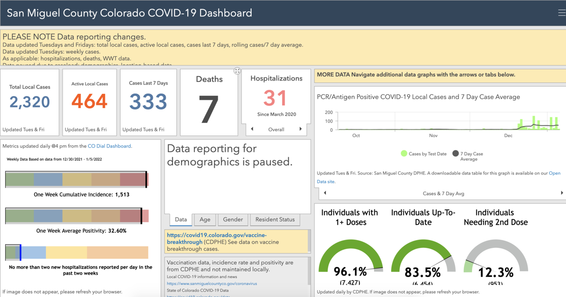
Task: Click the Dec label on the chart axis
Action: pos(508,136)
